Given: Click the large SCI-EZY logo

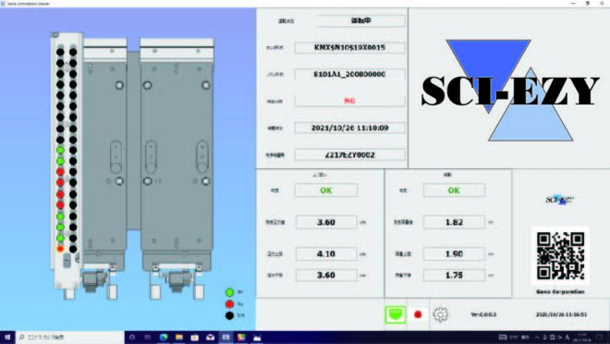Looking at the screenshot, I should pos(509,91).
